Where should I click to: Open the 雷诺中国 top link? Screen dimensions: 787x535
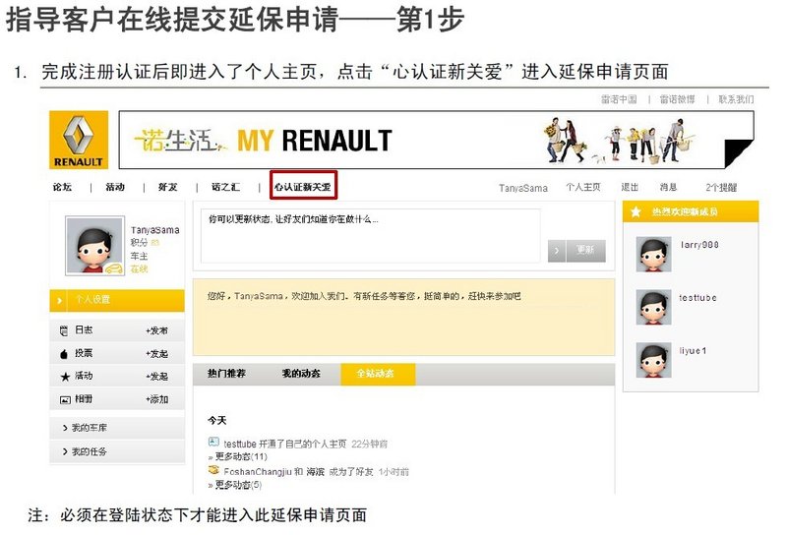(619, 99)
